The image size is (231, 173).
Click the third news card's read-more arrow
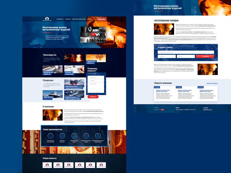(x=201, y=100)
